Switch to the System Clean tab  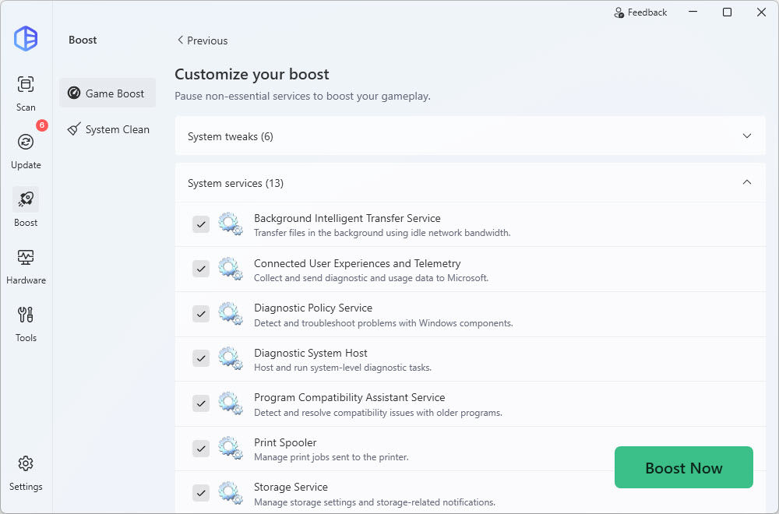pos(108,129)
